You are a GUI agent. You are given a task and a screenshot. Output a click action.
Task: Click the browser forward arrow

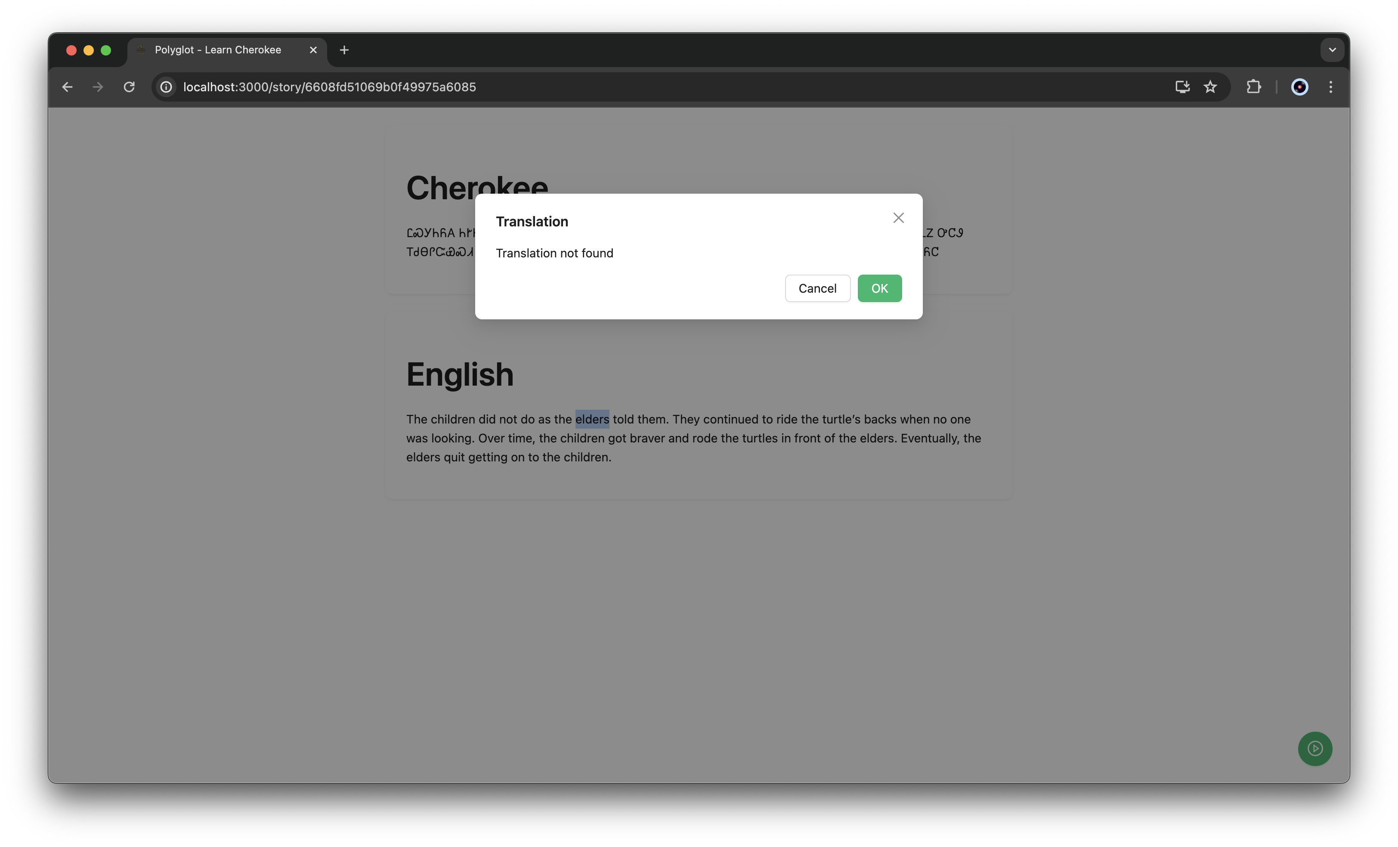click(98, 87)
